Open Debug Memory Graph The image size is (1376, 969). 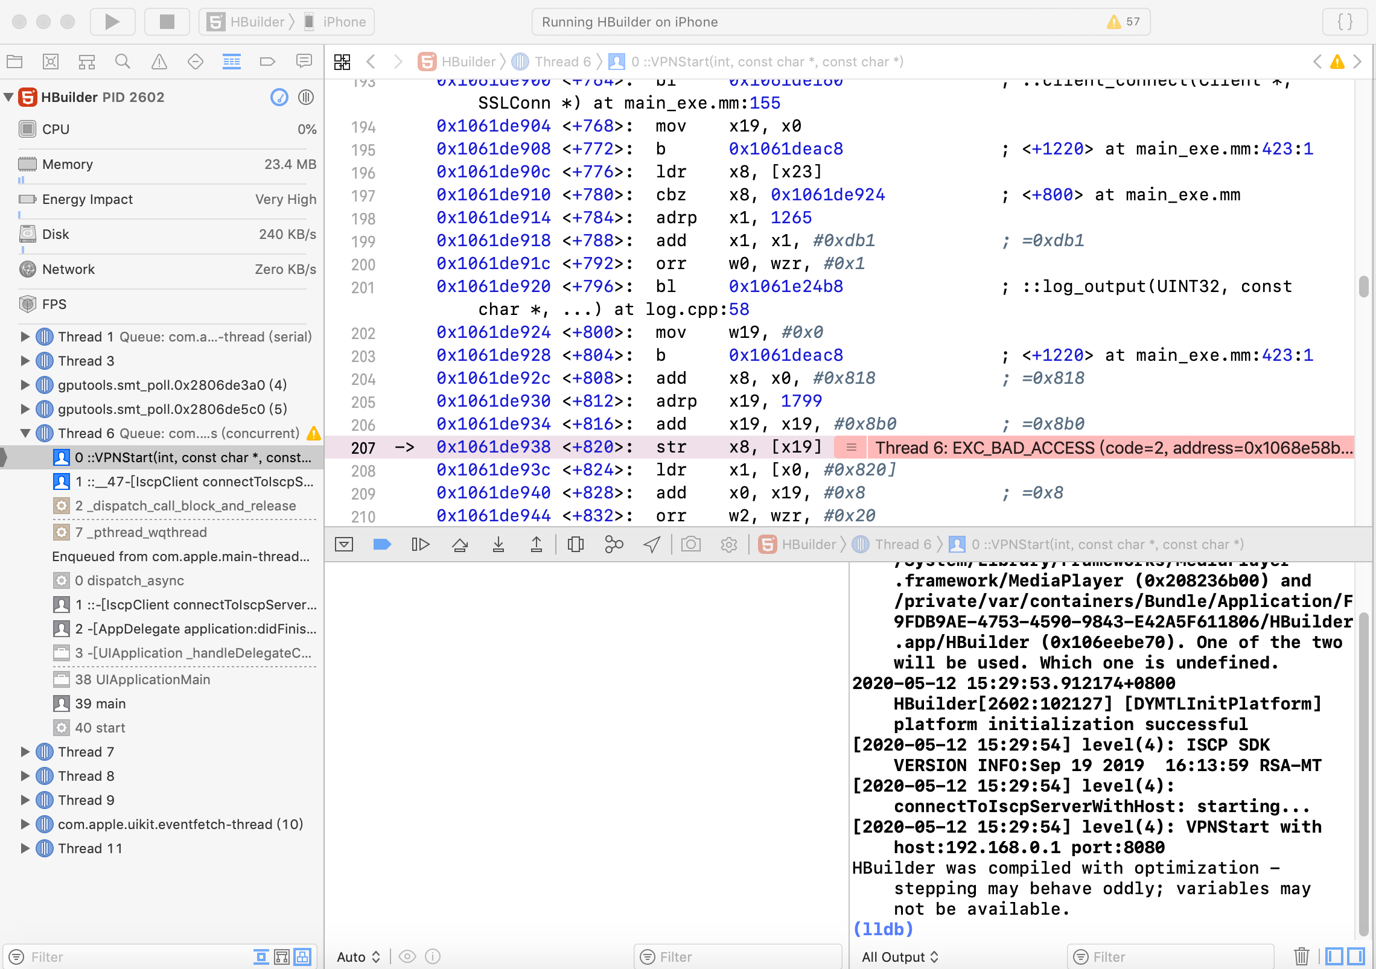614,544
